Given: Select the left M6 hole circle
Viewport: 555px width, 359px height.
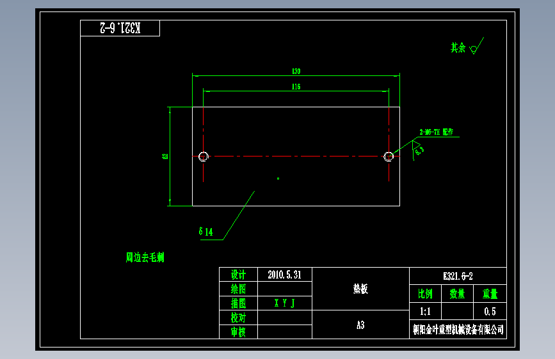Looking at the screenshot, I should [x=203, y=156].
